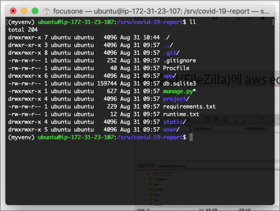Click '(myvenv)' on the last prompt line
This screenshot has width=280, height=211.
21,137
